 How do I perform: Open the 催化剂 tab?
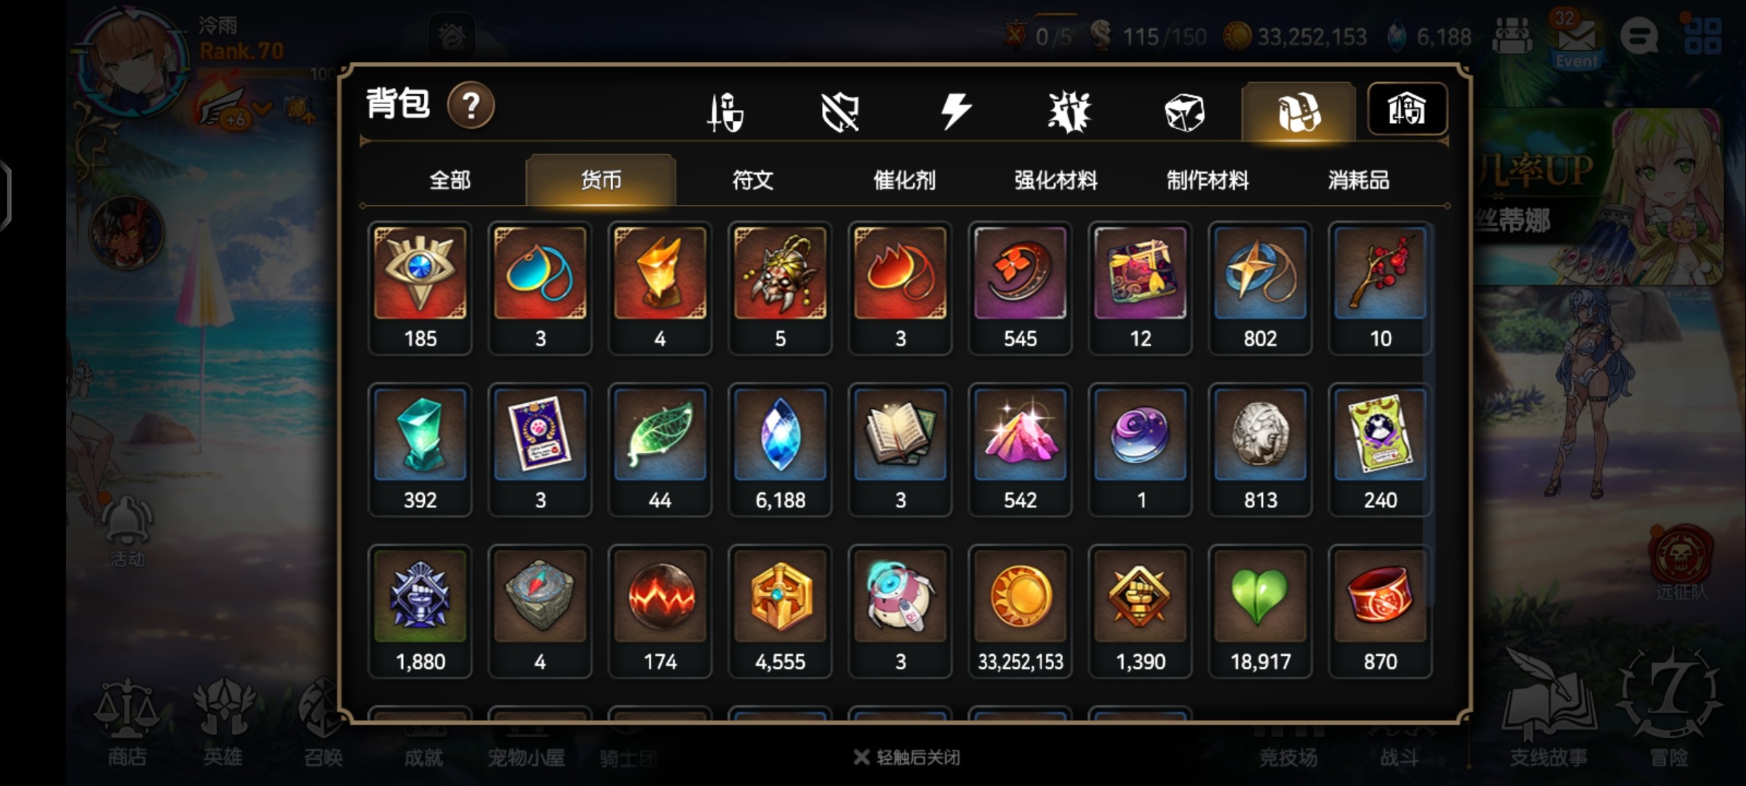click(x=904, y=180)
